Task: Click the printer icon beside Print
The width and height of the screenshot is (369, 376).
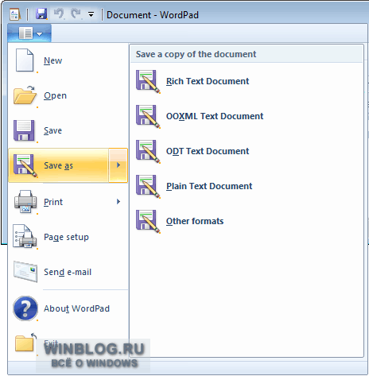Action: pyautogui.click(x=25, y=202)
